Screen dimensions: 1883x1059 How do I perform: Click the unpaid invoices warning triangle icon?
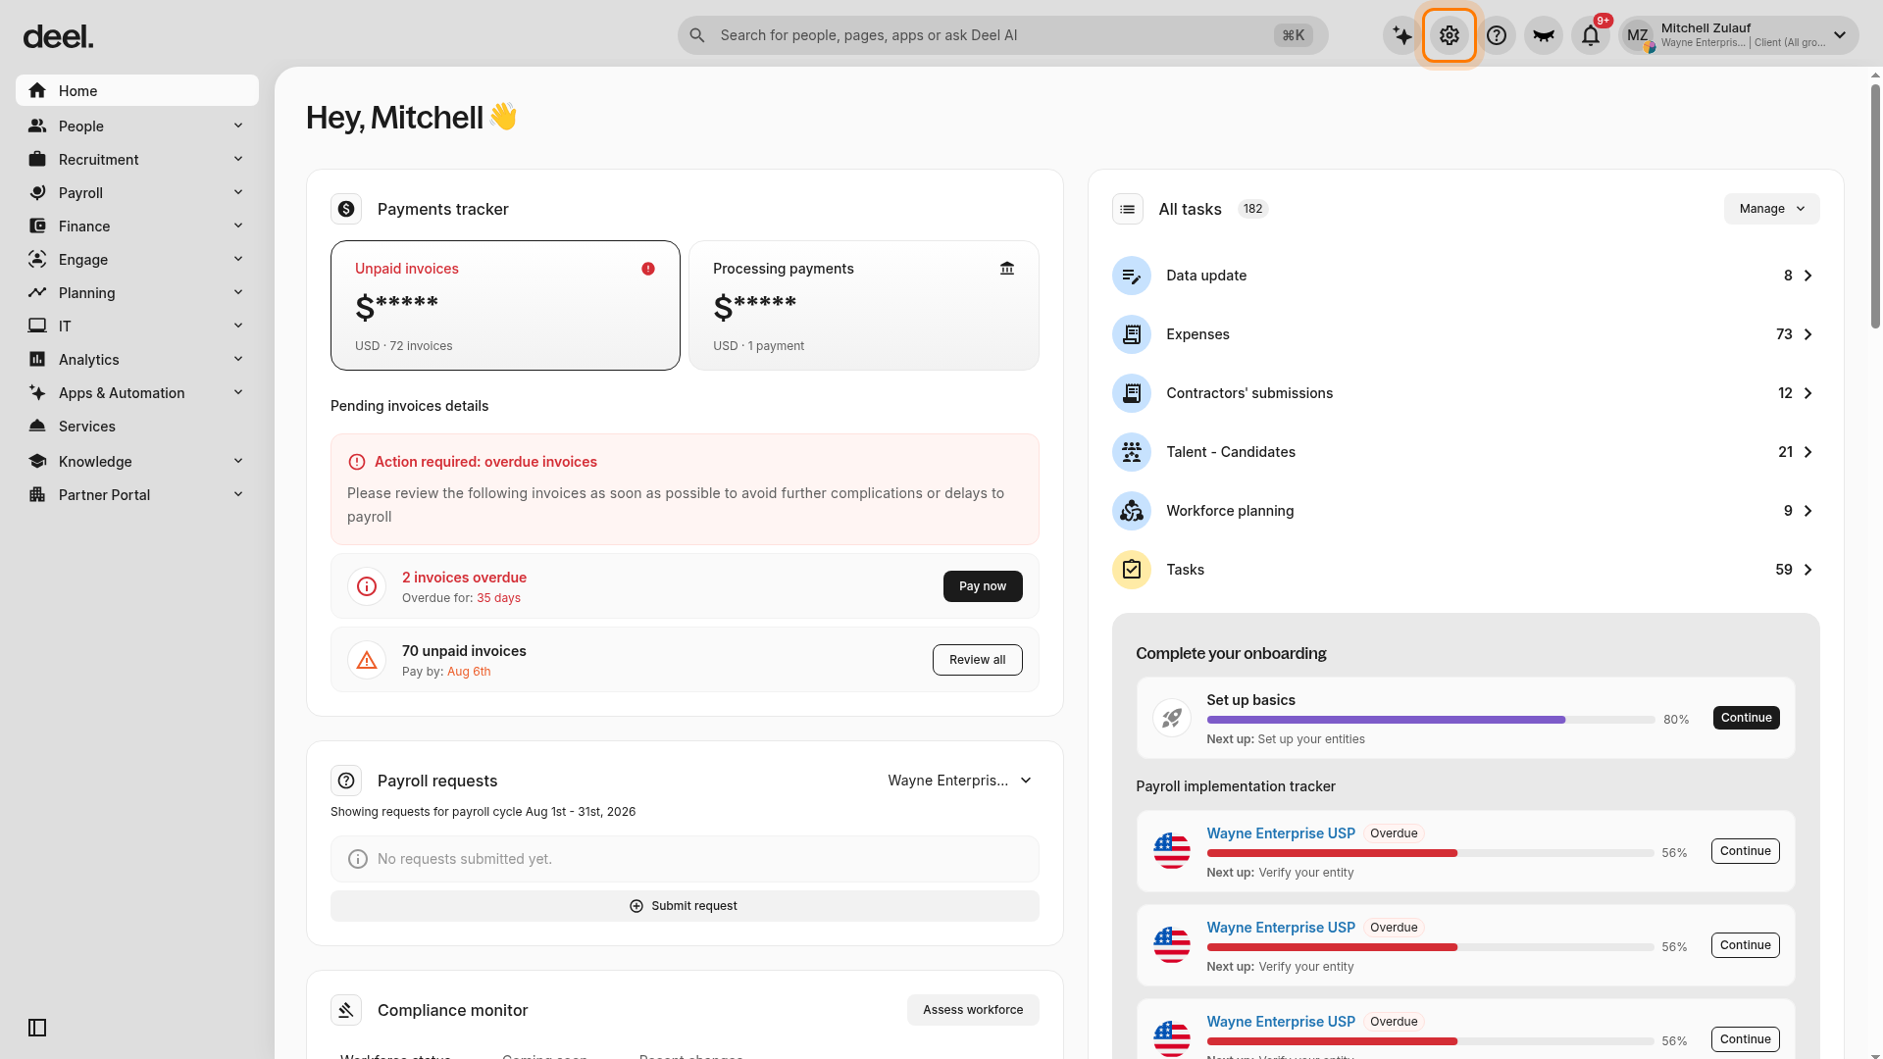pos(367,660)
